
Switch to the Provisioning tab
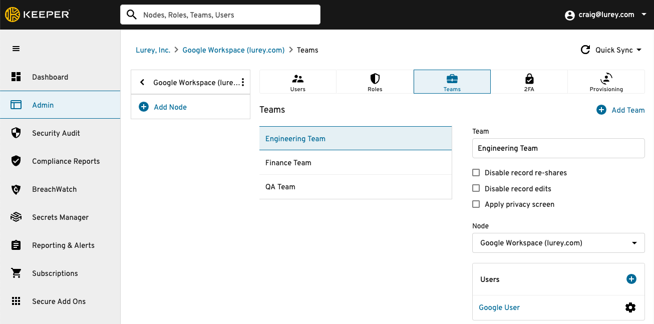click(x=606, y=82)
